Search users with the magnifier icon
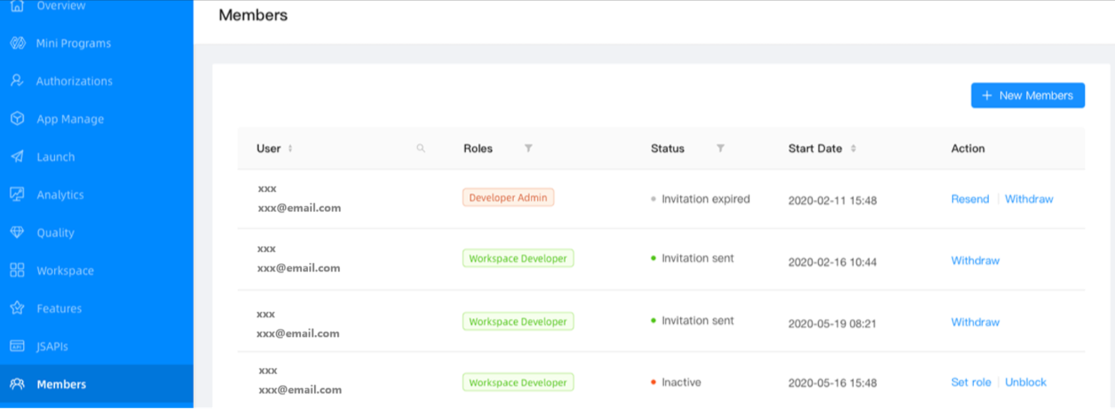 421,148
